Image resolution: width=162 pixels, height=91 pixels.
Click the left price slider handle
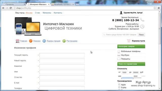coord(121,78)
